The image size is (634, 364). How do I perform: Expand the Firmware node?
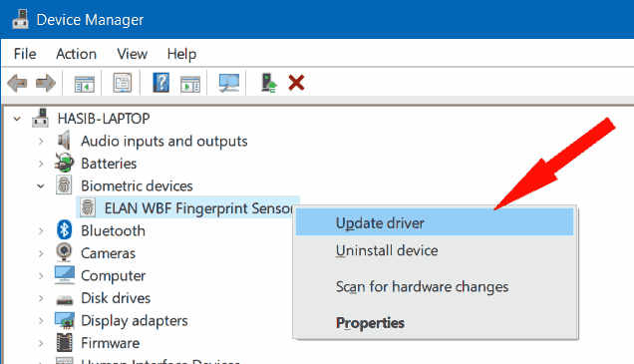[41, 343]
